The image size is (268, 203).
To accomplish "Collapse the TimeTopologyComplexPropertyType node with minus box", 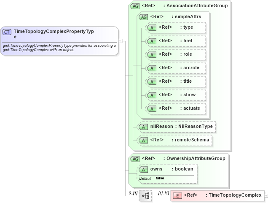I will (x=121, y=41).
